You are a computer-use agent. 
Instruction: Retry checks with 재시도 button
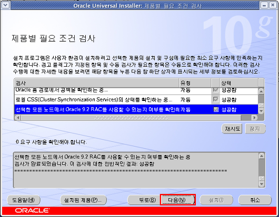[232, 129]
